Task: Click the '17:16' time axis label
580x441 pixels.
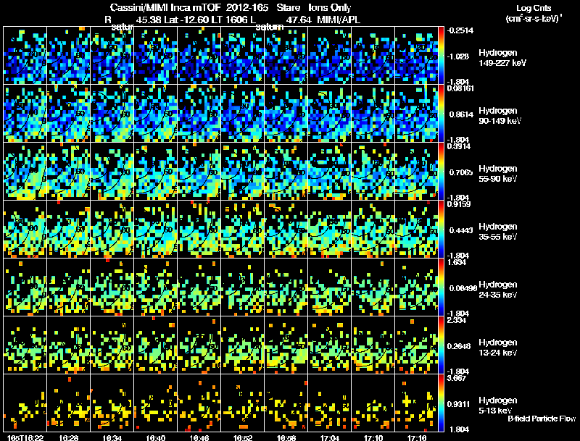Action: [417, 437]
